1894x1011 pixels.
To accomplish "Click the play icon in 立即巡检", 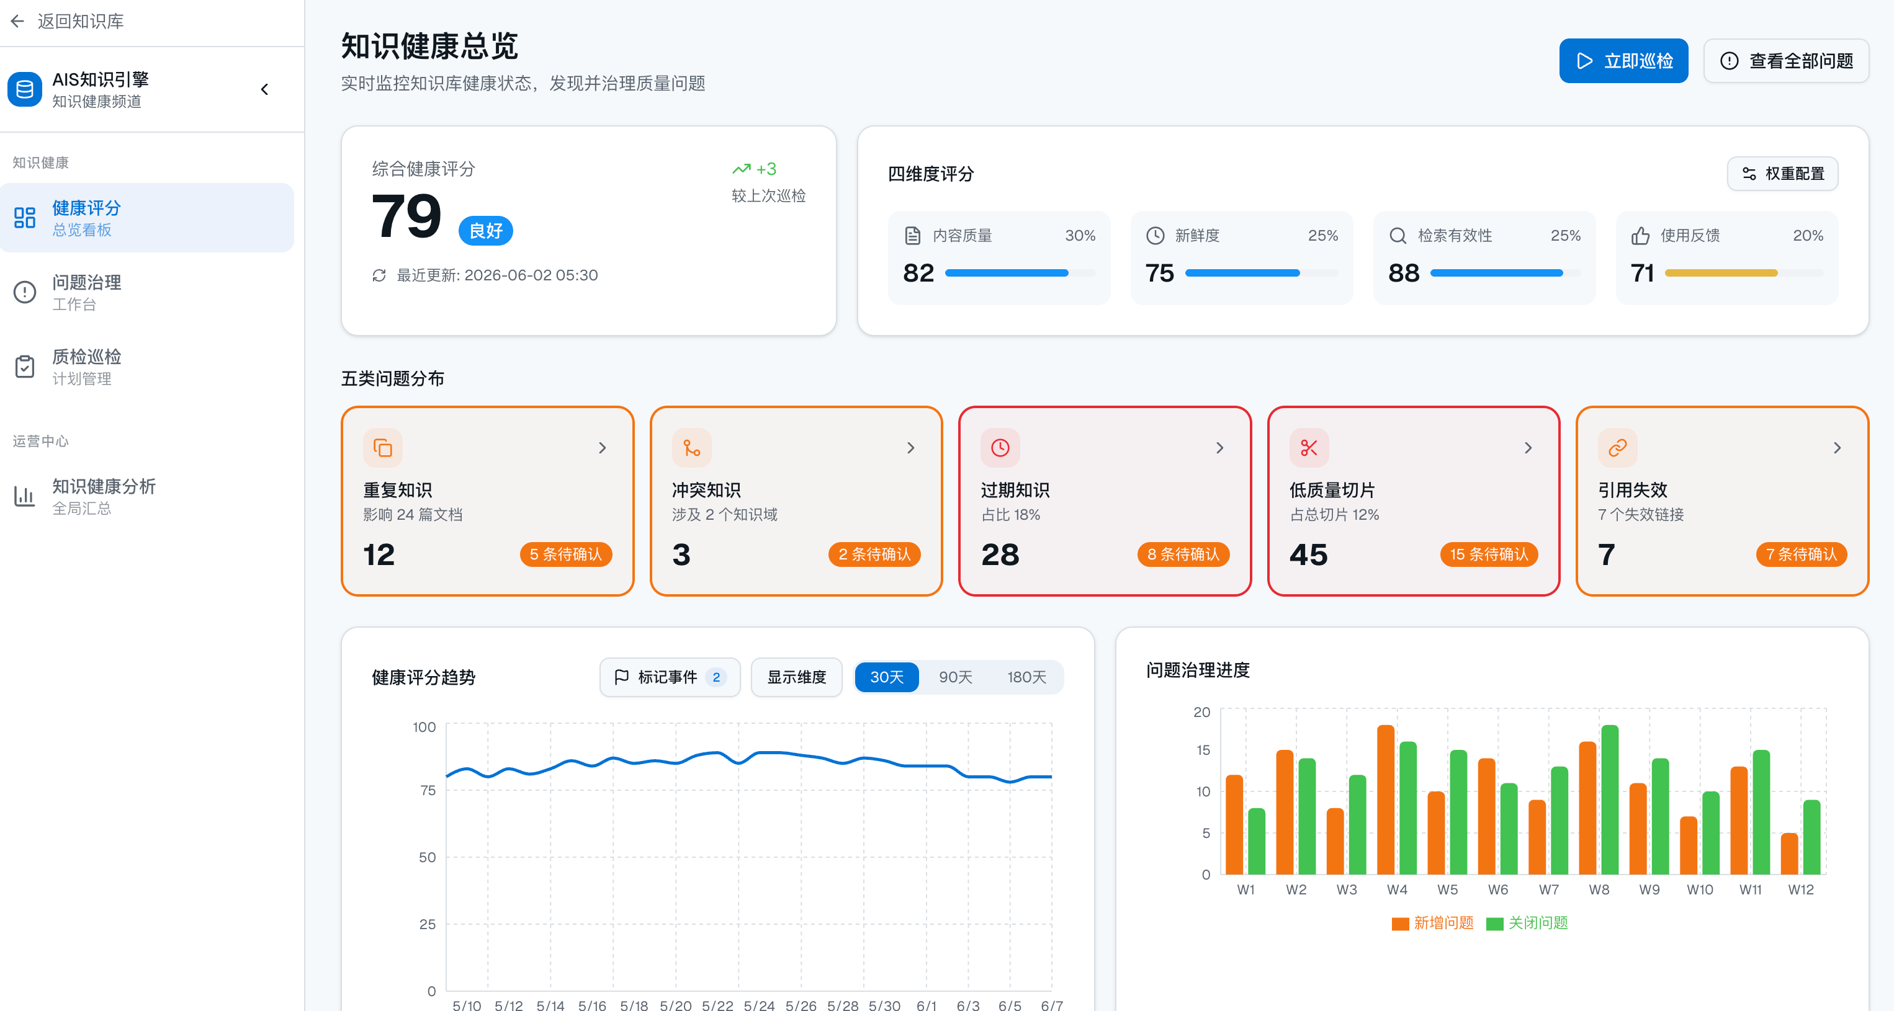I will pyautogui.click(x=1585, y=61).
